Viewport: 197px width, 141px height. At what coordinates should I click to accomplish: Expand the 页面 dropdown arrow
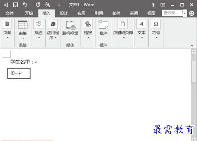(x=8, y=38)
